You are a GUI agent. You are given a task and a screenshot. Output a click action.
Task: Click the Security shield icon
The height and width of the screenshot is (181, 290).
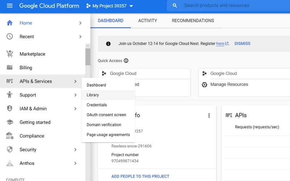point(10,150)
